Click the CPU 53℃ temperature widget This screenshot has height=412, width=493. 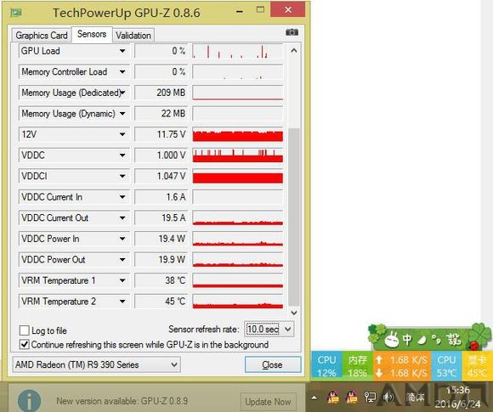coord(446,366)
